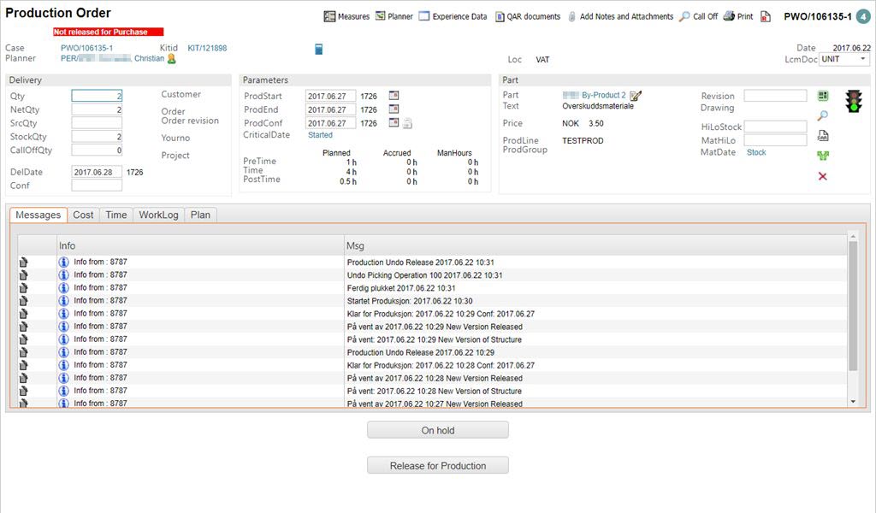The width and height of the screenshot is (876, 513).
Task: Click the red X delete icon
Action: tap(823, 176)
